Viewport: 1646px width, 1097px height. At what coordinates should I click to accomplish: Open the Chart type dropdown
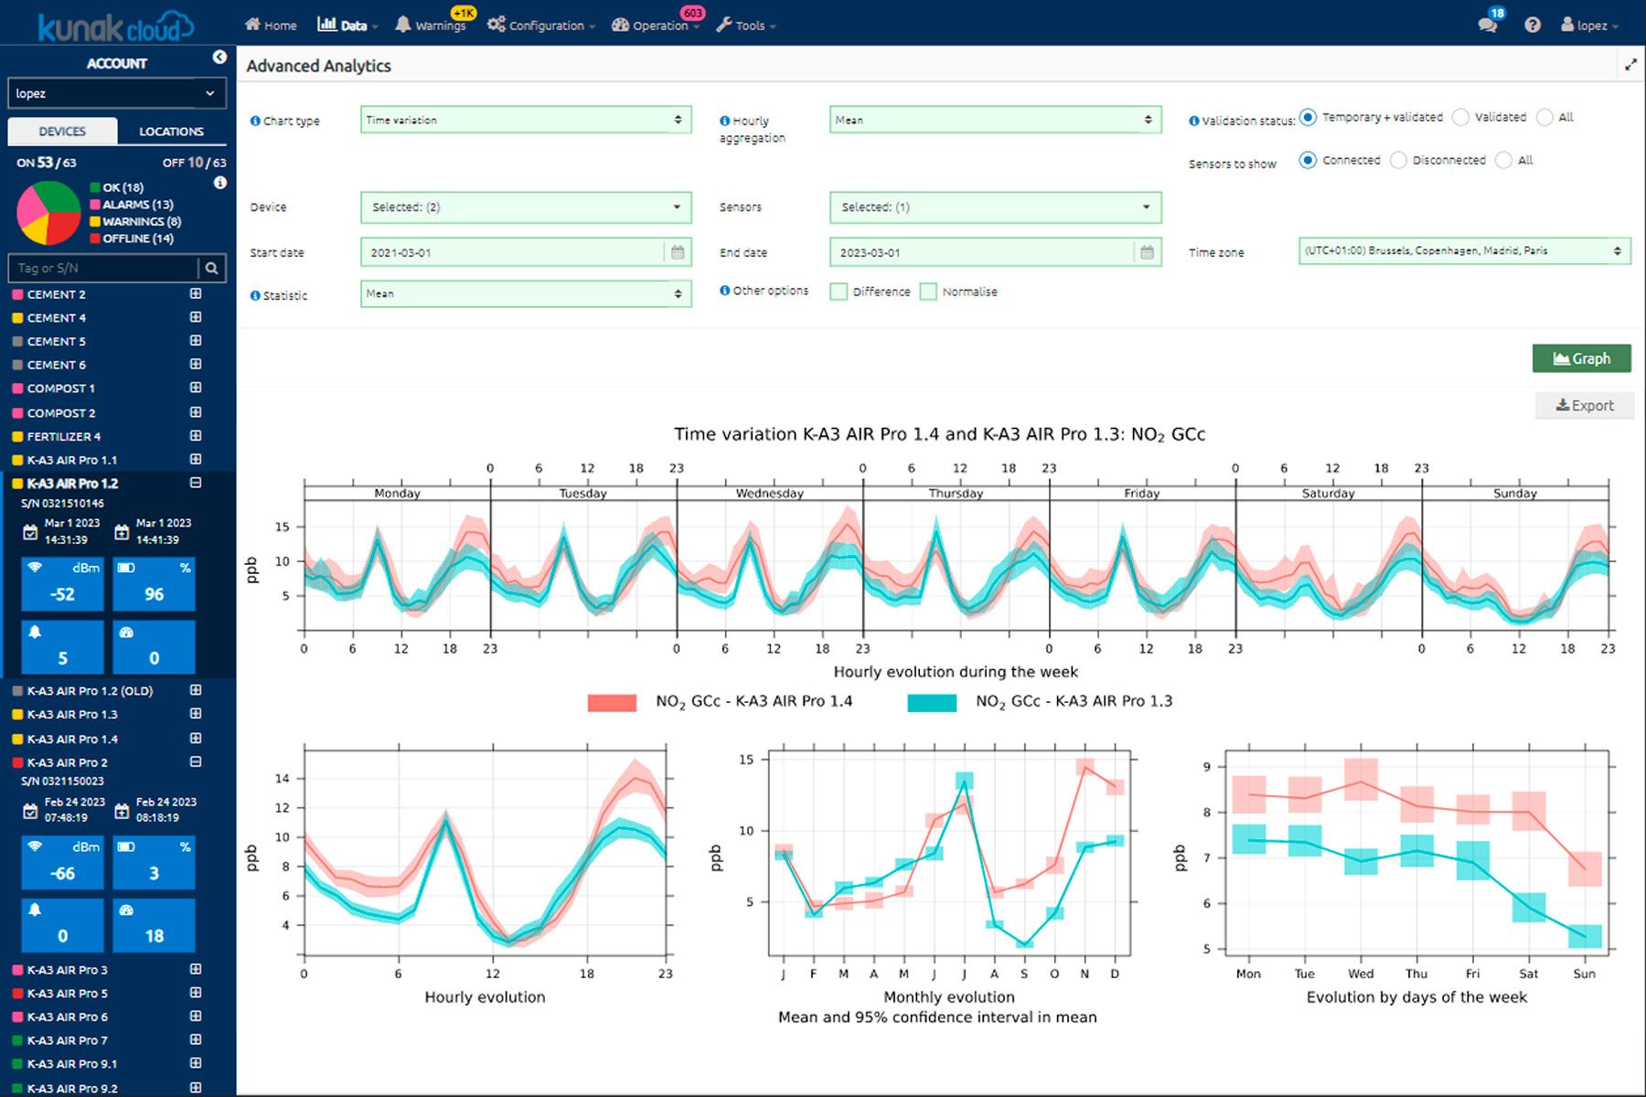coord(526,120)
